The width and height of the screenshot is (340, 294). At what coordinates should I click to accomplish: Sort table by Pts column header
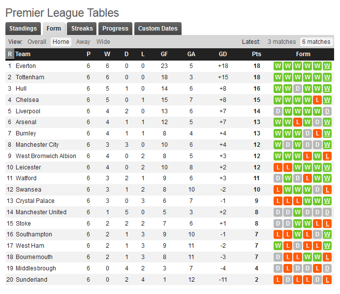[x=256, y=54]
